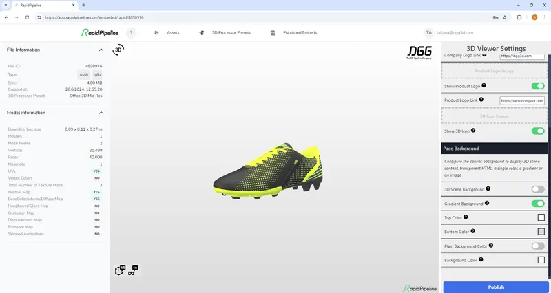The image size is (551, 293).
Task: Click the DGG company logo in viewer
Action: coord(418,52)
